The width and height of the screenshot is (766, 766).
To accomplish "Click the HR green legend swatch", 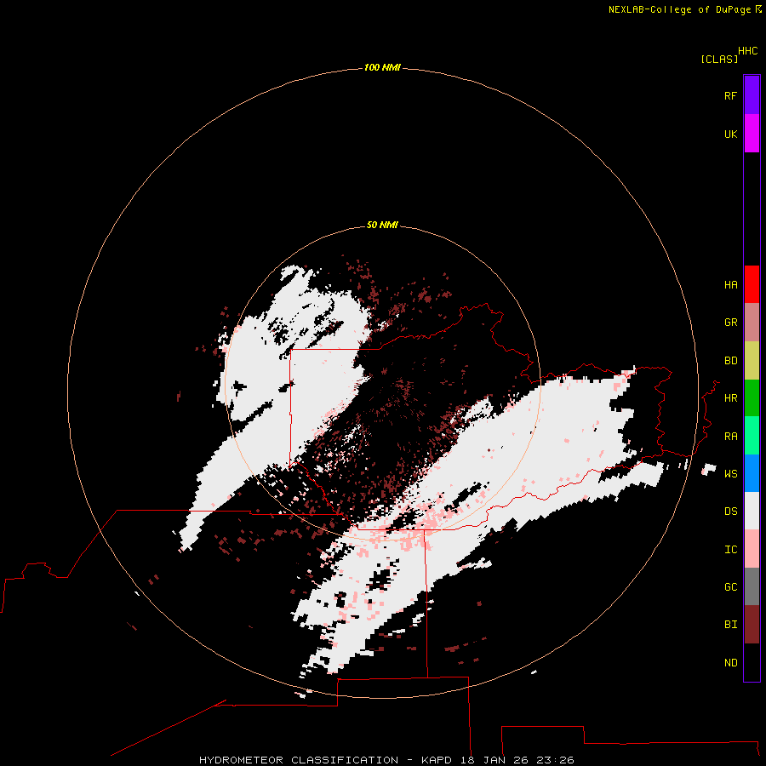I will pos(752,398).
